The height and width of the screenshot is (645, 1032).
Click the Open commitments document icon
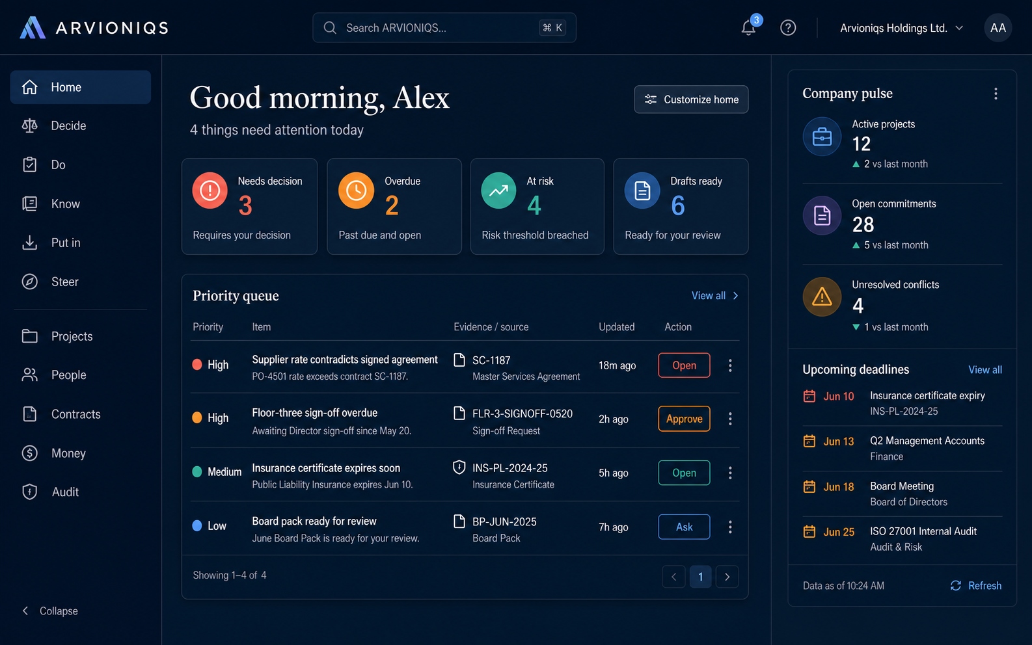point(822,215)
